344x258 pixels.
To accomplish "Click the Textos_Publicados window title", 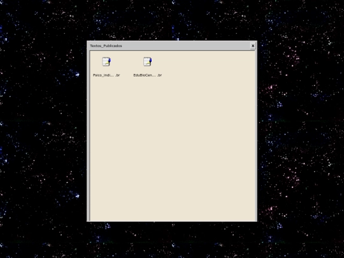I will [x=106, y=46].
